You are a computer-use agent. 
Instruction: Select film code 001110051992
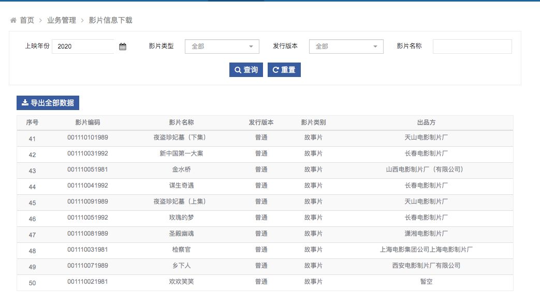point(87,218)
